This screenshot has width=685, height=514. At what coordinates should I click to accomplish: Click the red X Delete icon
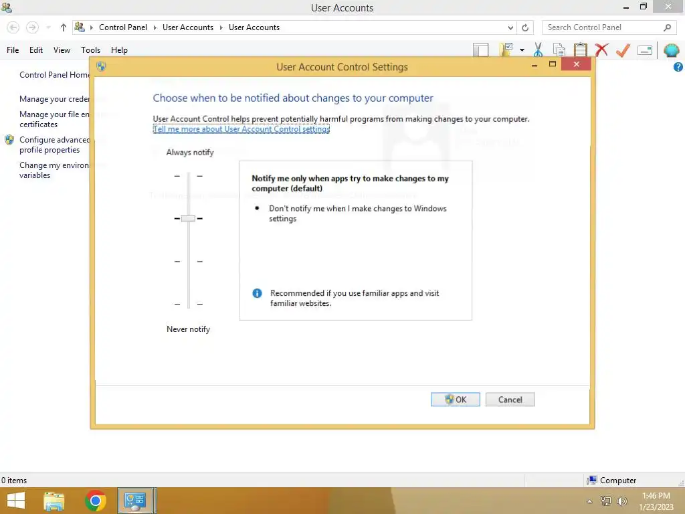601,50
